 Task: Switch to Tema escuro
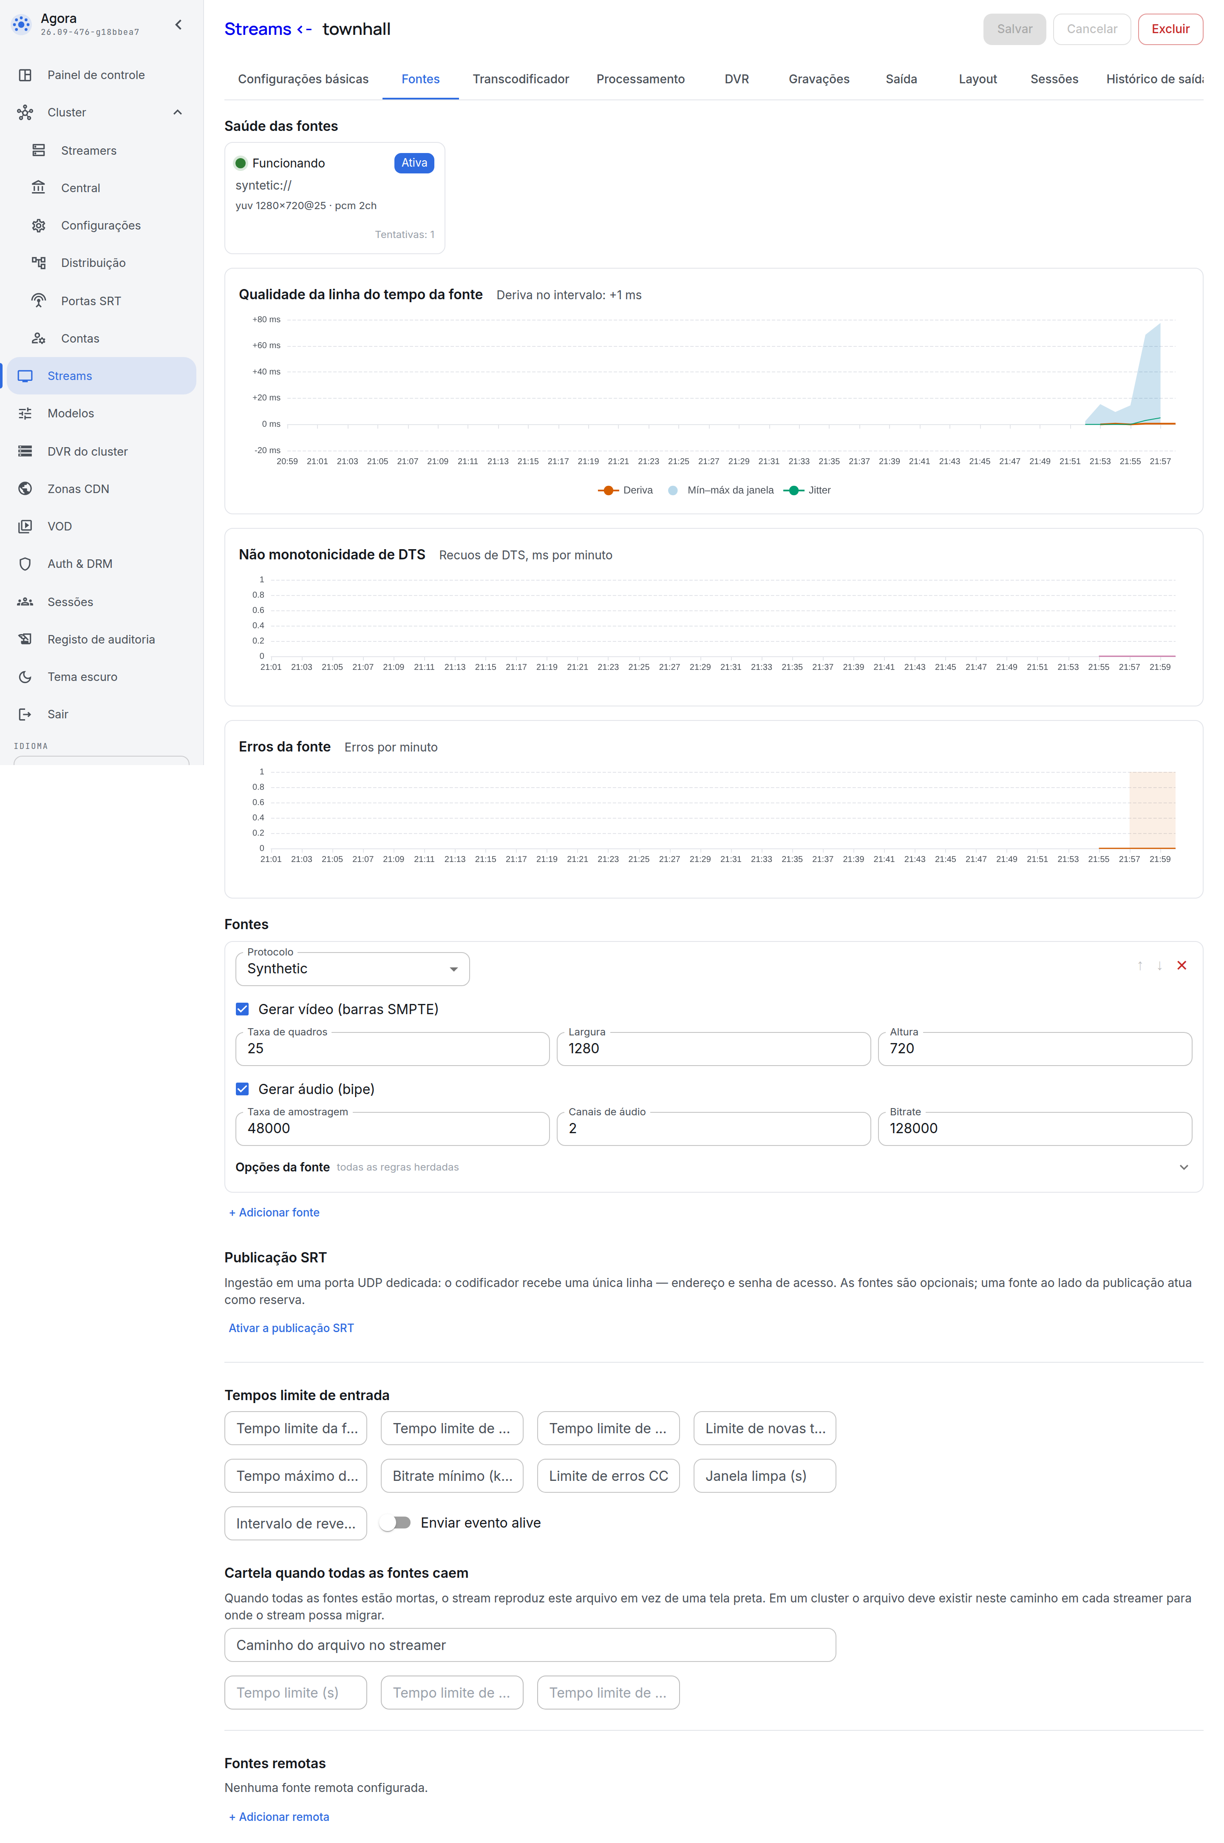(102, 677)
